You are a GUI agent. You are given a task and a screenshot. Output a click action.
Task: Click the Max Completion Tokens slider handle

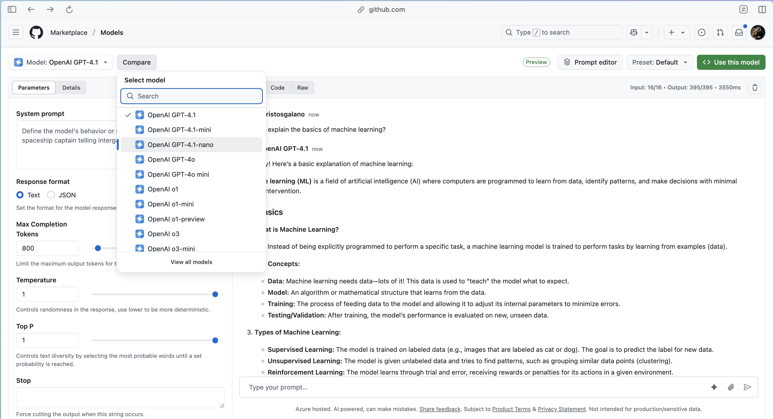tap(98, 248)
